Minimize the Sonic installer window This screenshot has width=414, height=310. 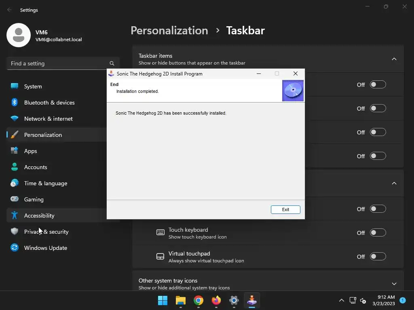259,73
